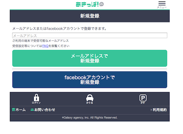Viewport: 183px width, 134px height.
Task: Focus the メールアドレス input field
Action: (x=90, y=35)
